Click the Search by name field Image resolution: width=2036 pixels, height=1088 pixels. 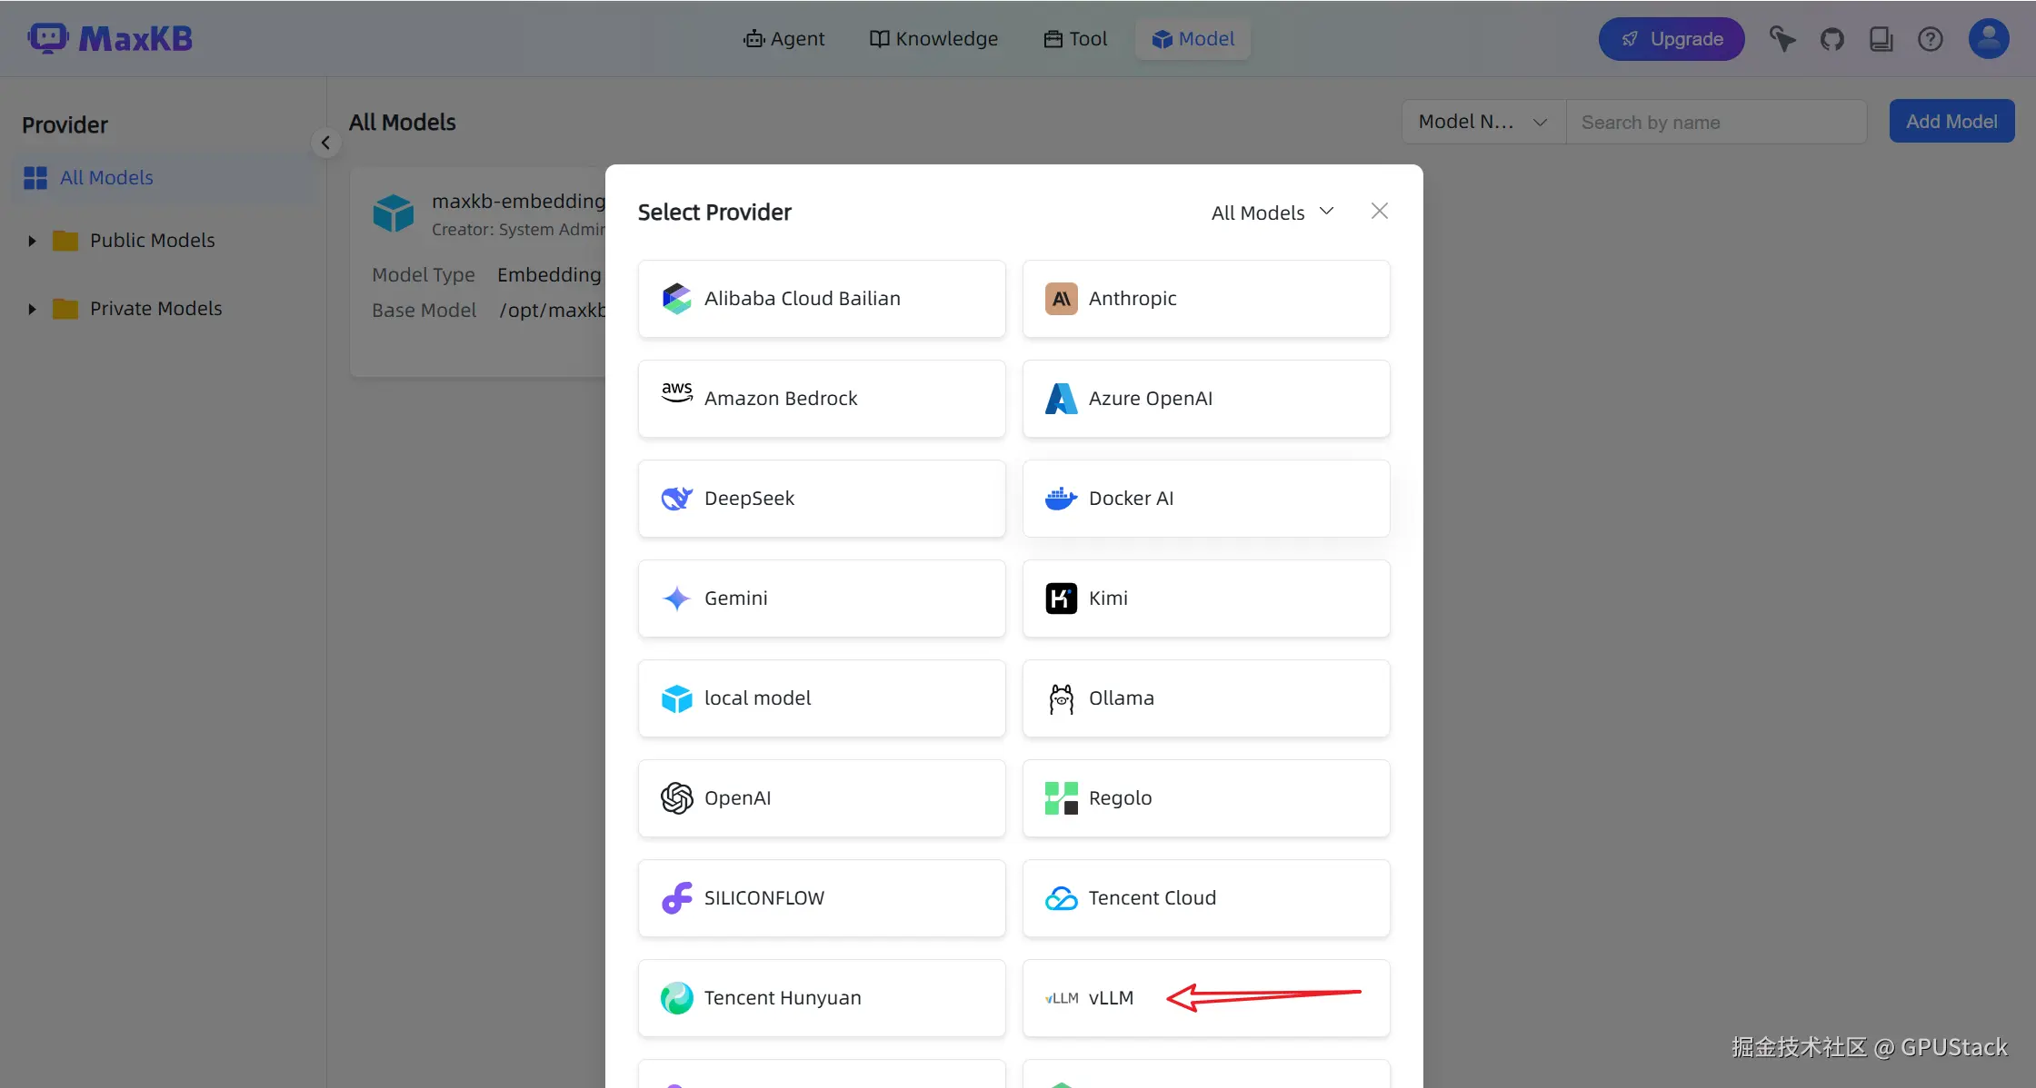point(1714,122)
